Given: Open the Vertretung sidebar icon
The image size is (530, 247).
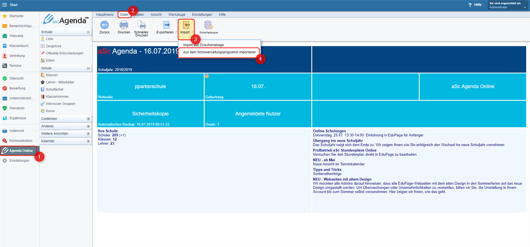Looking at the screenshot, I should click(x=5, y=56).
